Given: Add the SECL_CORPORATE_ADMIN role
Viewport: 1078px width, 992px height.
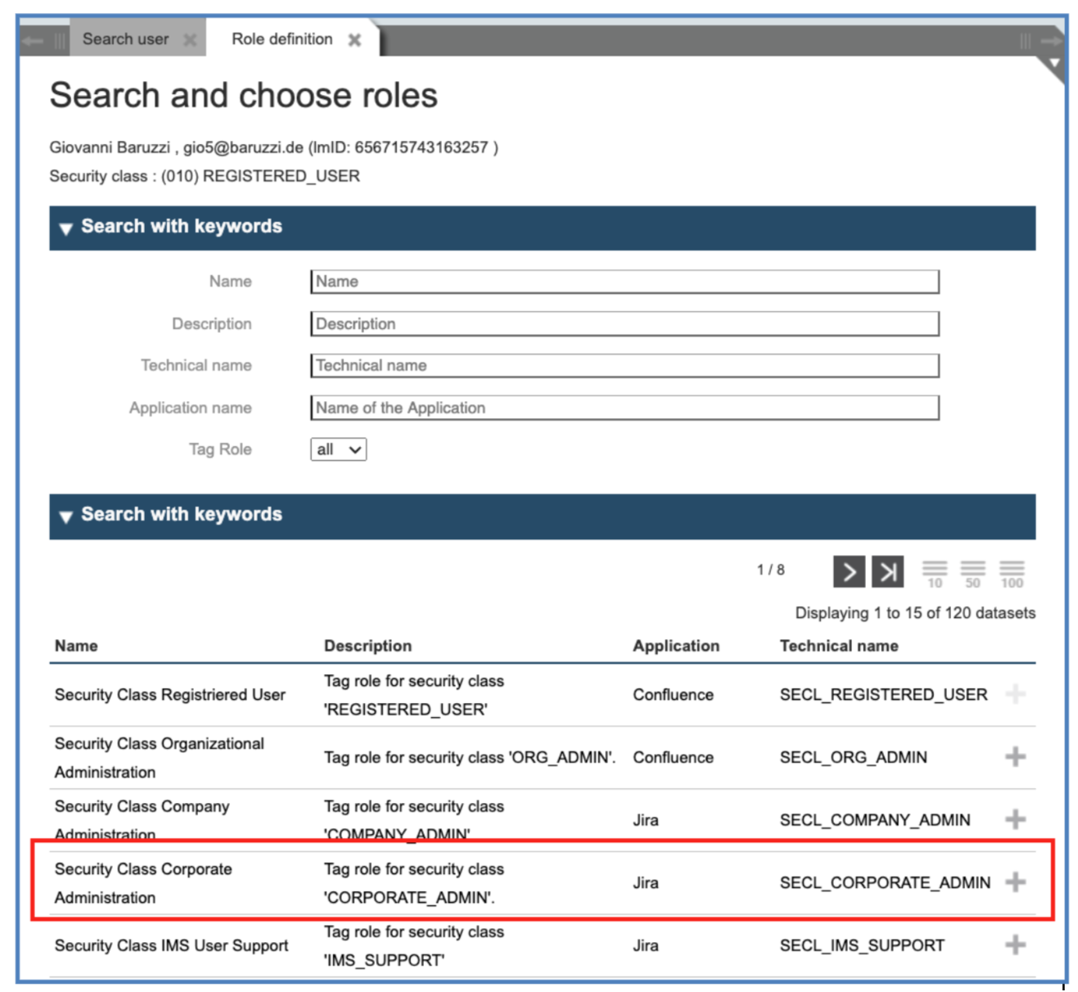Looking at the screenshot, I should coord(1015,882).
